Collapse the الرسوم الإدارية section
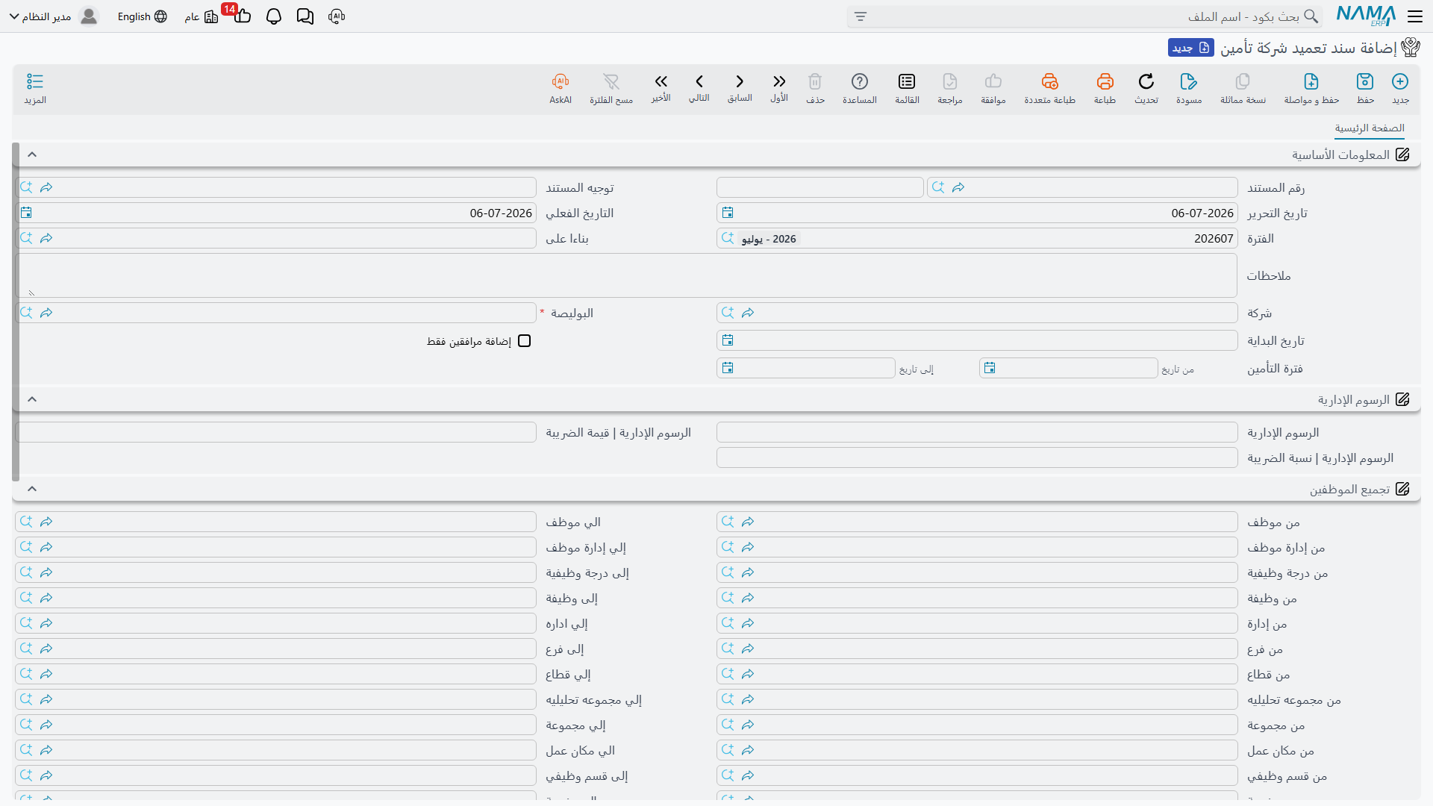 pyautogui.click(x=32, y=399)
